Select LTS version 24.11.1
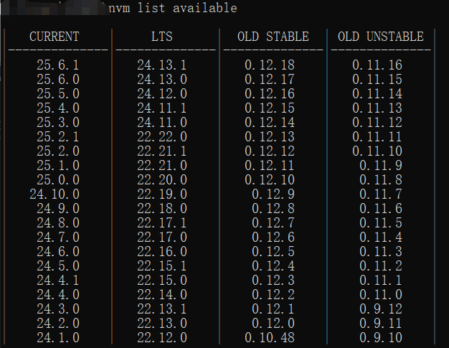Image resolution: width=449 pixels, height=348 pixels. 162,108
